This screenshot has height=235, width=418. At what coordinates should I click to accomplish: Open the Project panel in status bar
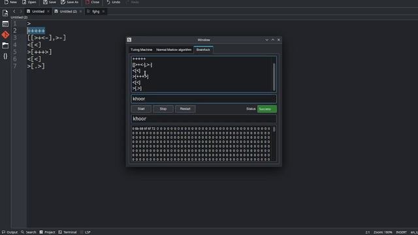[47, 232]
